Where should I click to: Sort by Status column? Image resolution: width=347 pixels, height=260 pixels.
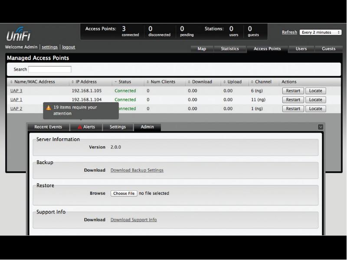click(123, 82)
